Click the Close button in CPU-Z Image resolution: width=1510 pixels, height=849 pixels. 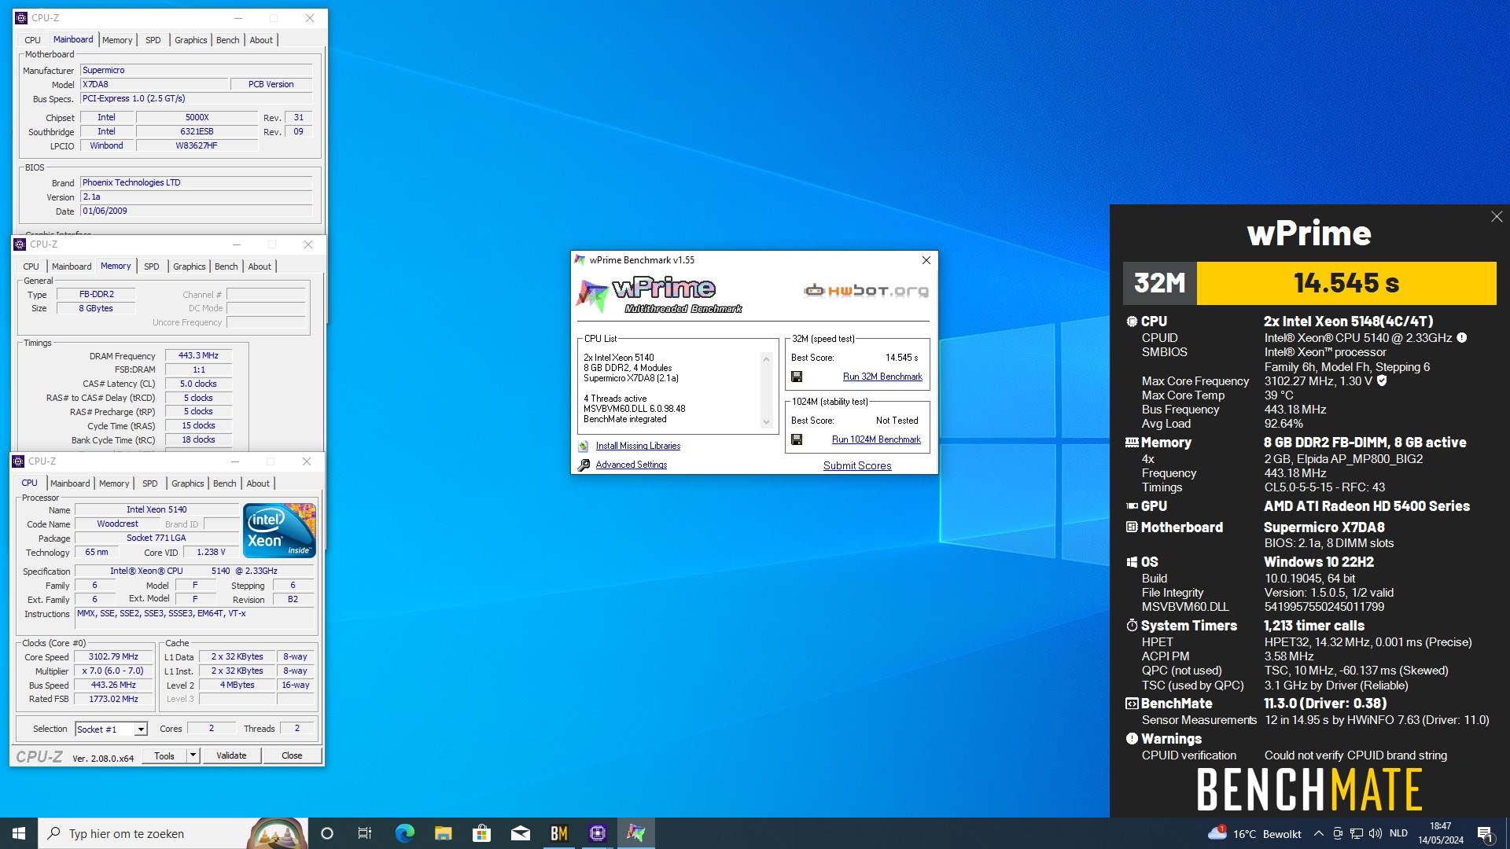coord(292,755)
